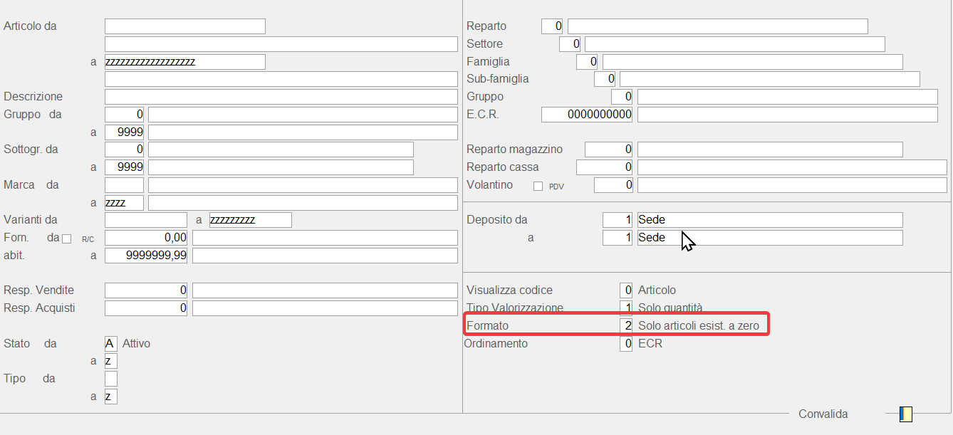Image resolution: width=953 pixels, height=435 pixels.
Task: Click the Tipo Valorizzazione value field
Action: [626, 308]
